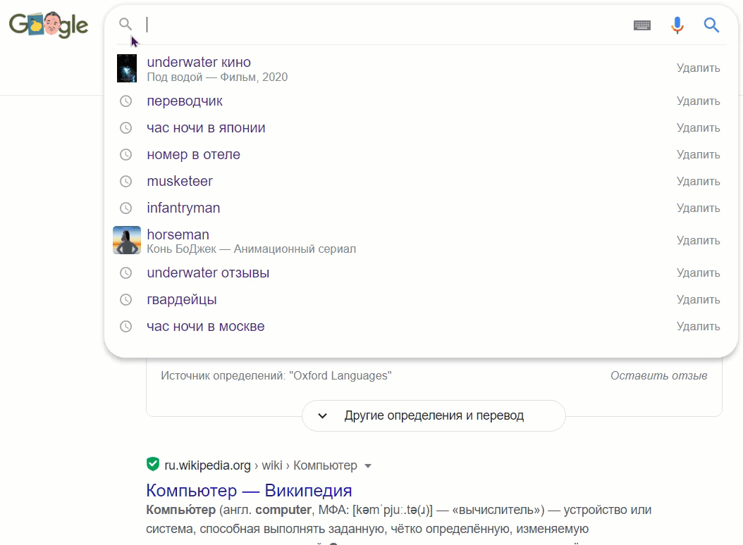Select the suggestion час ночи в москве
This screenshot has width=743, height=545.
click(205, 326)
